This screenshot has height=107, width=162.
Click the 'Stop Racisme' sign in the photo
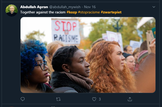click(66, 31)
